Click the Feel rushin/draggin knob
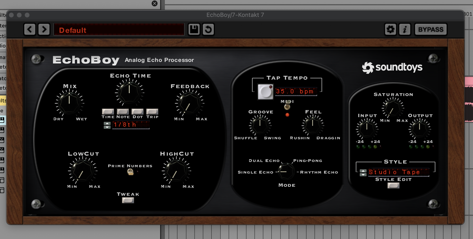This screenshot has width=473, height=239. tap(313, 125)
